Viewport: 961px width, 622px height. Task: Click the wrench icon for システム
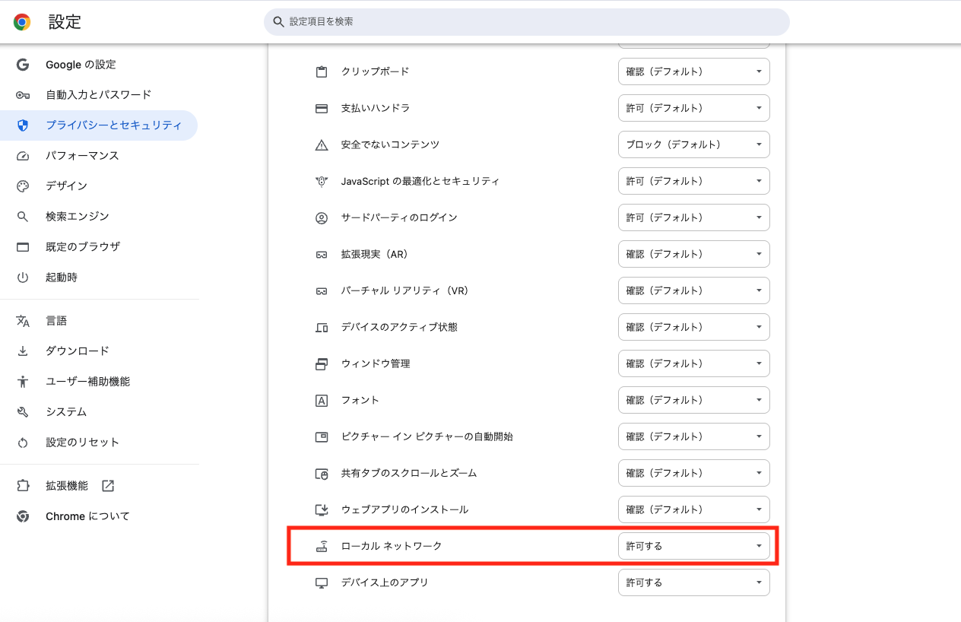pyautogui.click(x=23, y=412)
